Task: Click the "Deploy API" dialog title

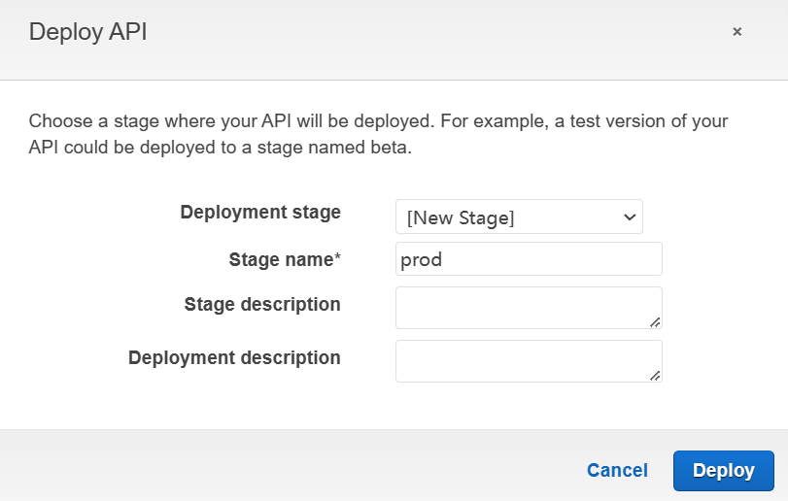Action: click(x=88, y=32)
